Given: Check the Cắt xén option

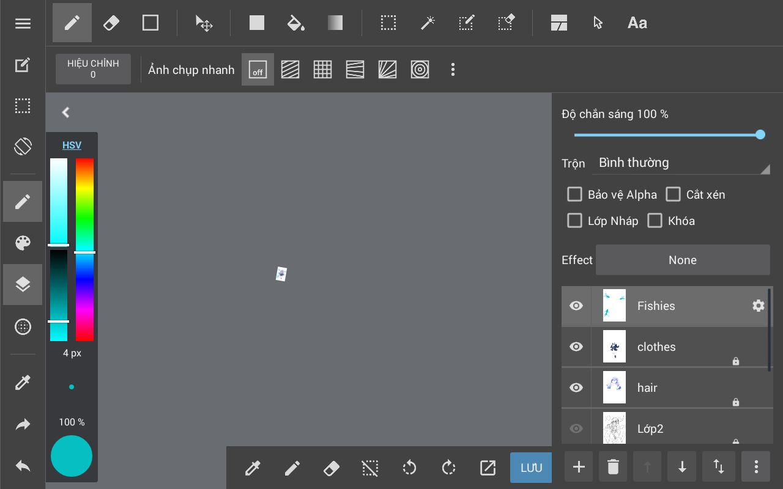Looking at the screenshot, I should tap(673, 194).
